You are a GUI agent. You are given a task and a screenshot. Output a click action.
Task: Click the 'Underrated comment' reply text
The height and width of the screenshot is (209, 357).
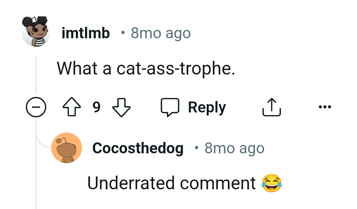[x=171, y=183]
